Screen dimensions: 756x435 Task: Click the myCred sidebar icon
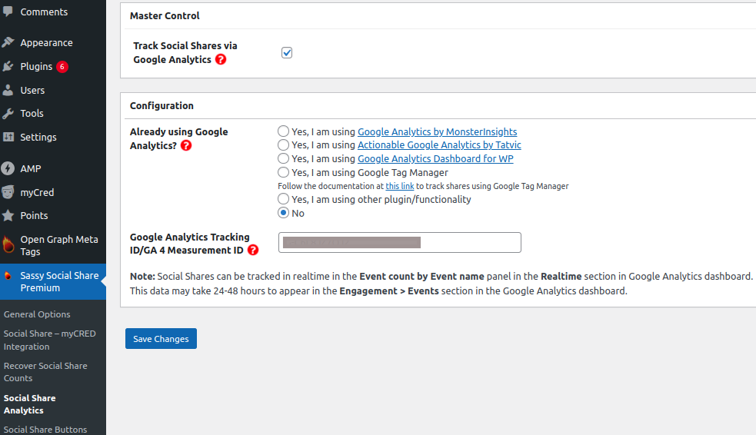pos(8,192)
